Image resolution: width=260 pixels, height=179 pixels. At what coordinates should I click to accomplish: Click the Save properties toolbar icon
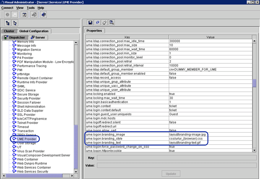90,23
